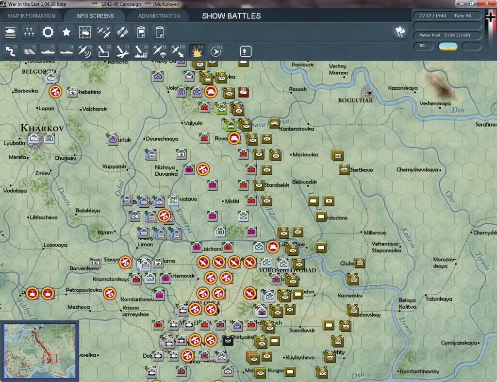
Task: Select F10 air transfer mode icon
Action: coord(178,51)
